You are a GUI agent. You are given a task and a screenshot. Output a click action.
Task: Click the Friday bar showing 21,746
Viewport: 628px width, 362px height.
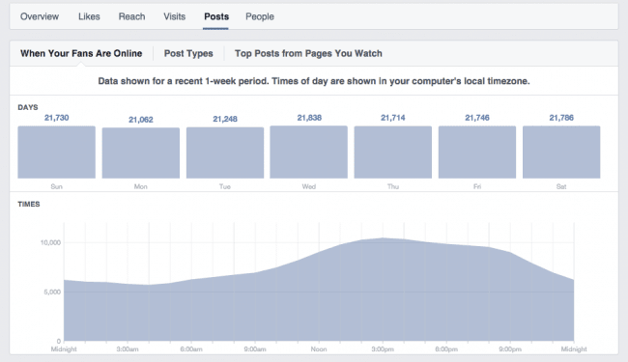pos(477,152)
